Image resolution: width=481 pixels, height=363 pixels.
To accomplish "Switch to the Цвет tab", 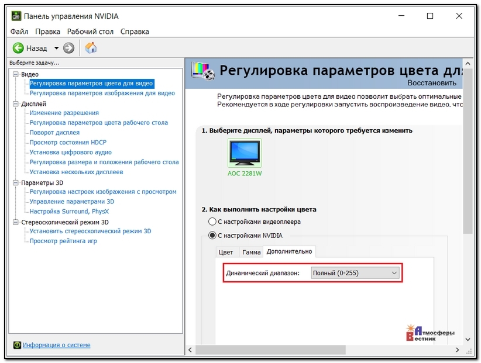I will pyautogui.click(x=226, y=252).
